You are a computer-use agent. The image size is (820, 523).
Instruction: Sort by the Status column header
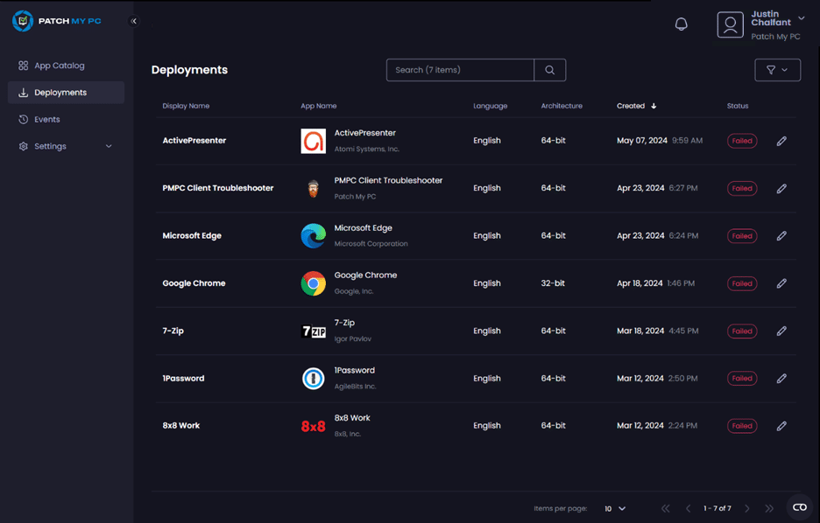(738, 106)
